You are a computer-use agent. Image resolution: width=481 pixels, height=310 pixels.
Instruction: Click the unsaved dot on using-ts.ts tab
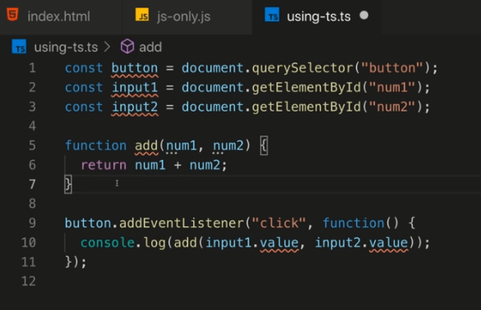(363, 16)
